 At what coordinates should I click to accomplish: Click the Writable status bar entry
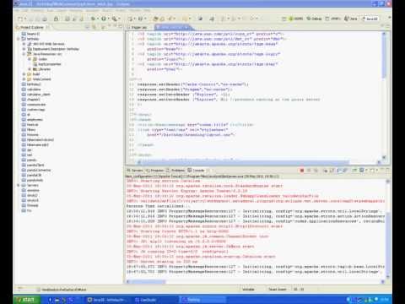(x=248, y=290)
